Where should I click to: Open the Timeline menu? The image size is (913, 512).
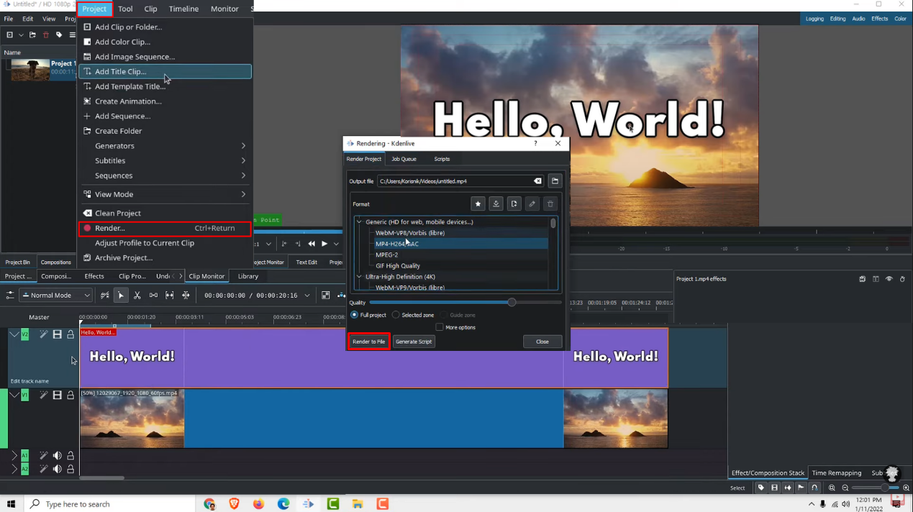click(x=183, y=9)
